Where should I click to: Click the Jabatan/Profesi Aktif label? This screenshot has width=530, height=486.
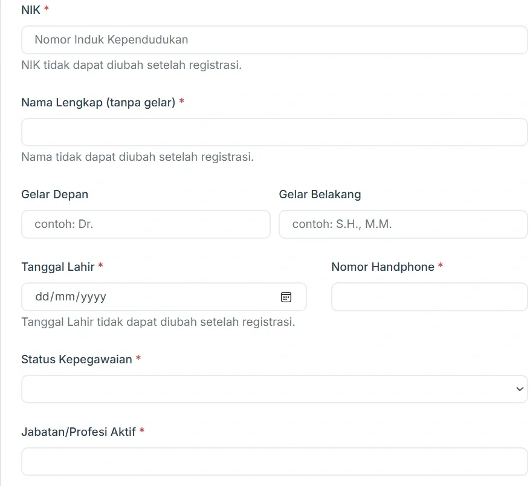[x=79, y=432]
